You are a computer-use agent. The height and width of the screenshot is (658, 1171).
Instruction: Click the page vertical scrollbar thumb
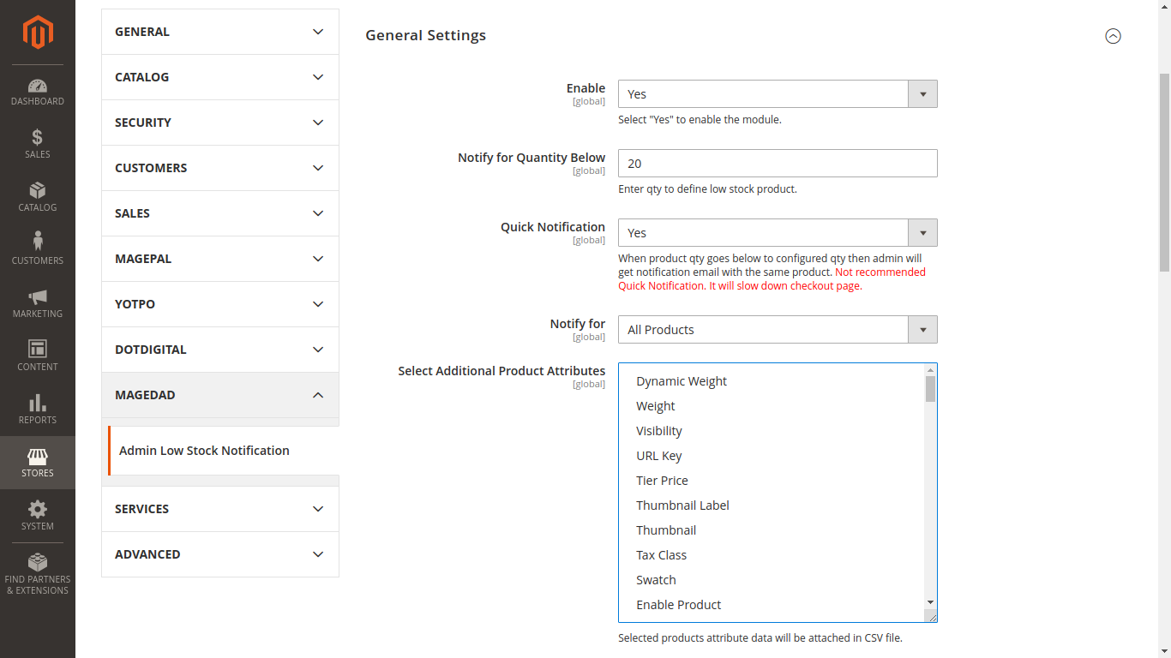coord(1164,172)
